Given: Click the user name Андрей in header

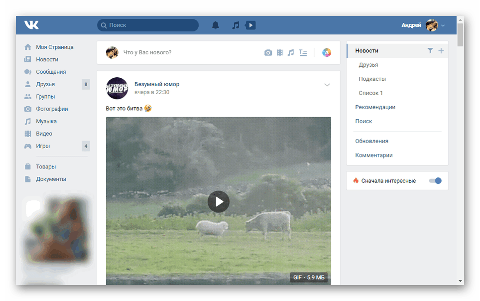Looking at the screenshot, I should tap(411, 25).
